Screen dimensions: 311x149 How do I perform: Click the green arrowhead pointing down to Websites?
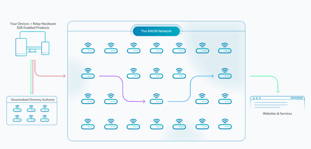click(278, 91)
